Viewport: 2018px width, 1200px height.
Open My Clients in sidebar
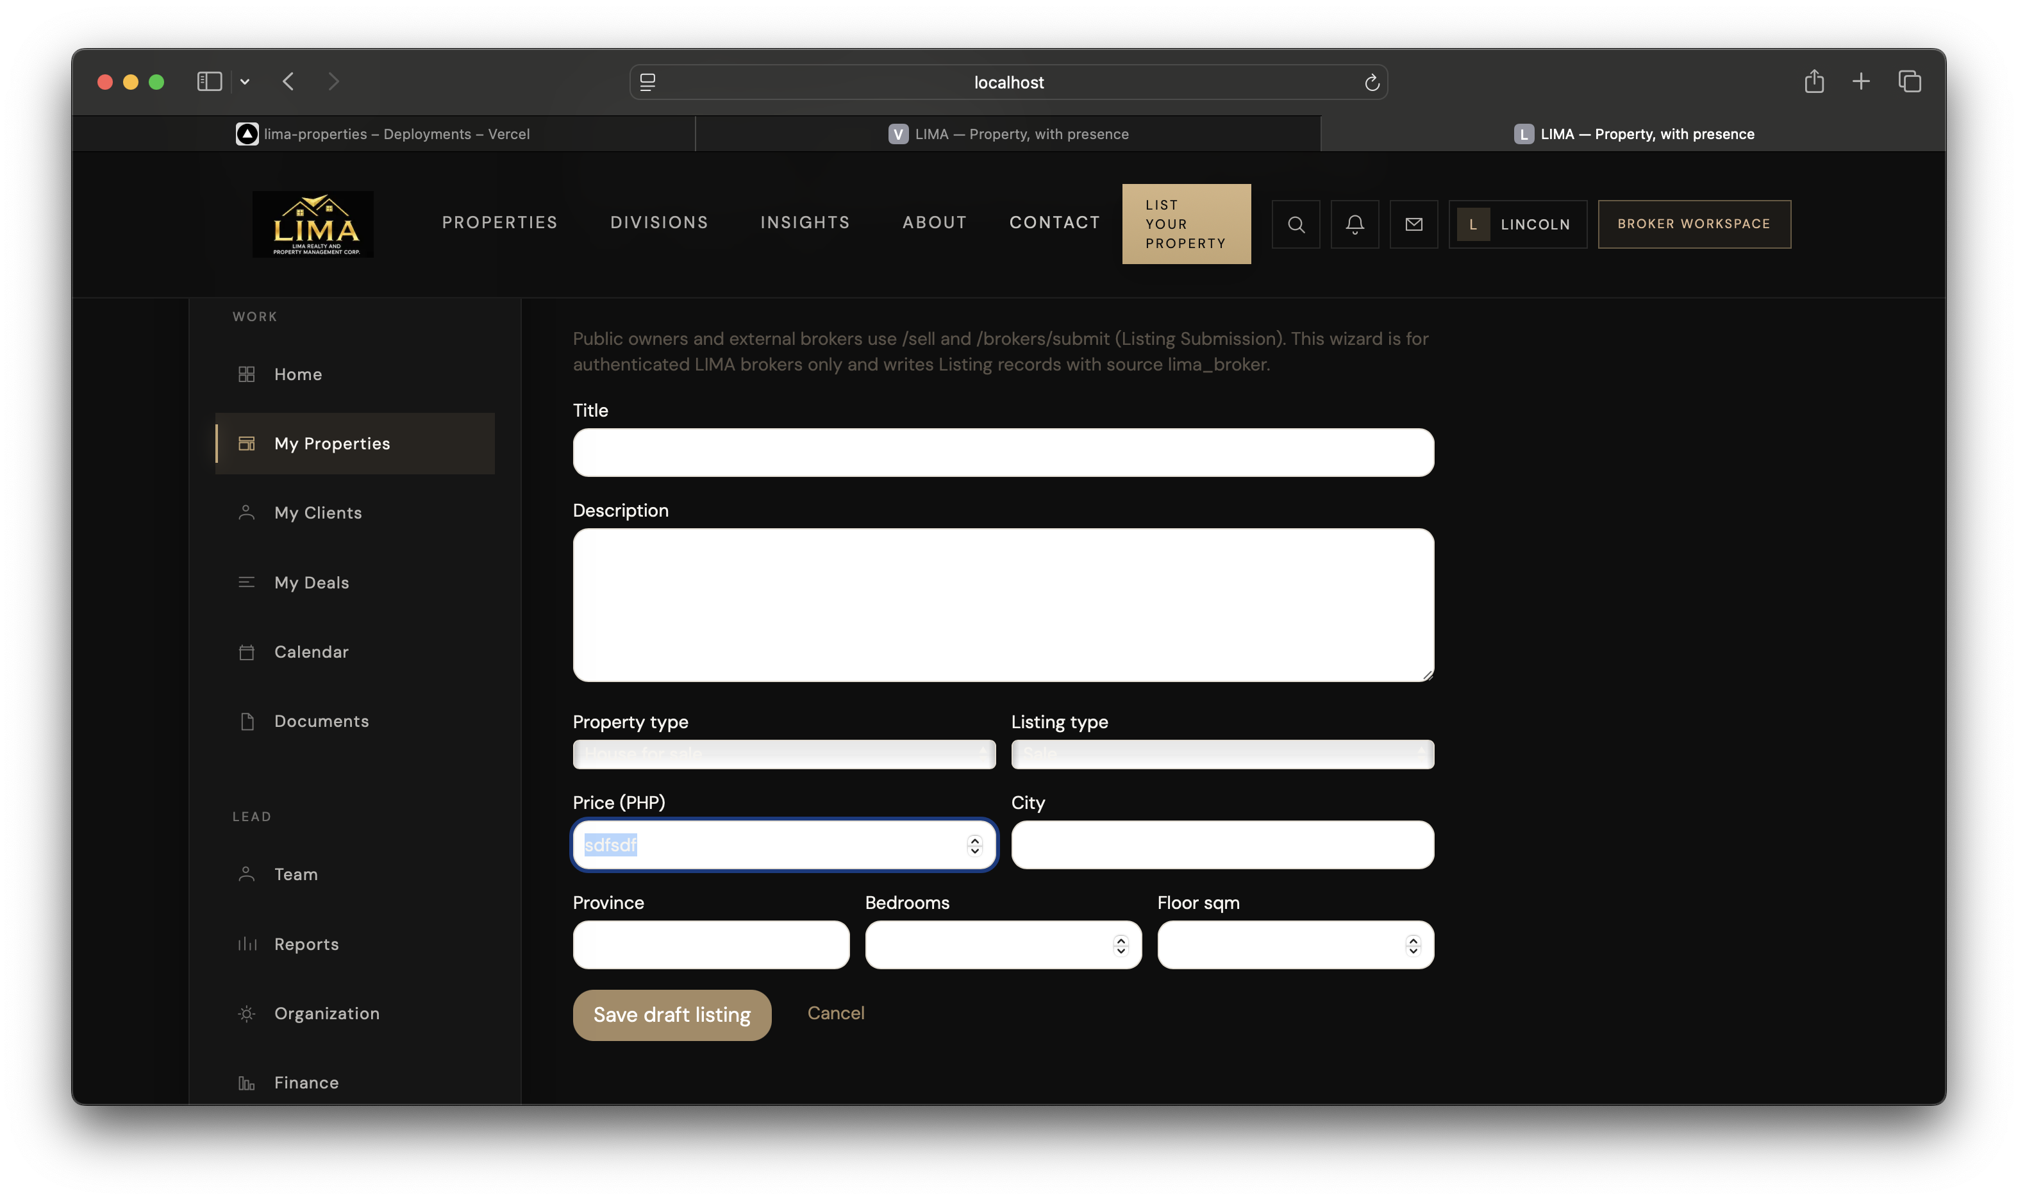click(355, 513)
